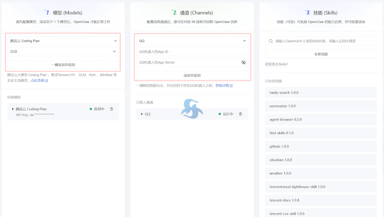
Task: Click the blue mascot logo in the center
Action: (x=192, y=109)
